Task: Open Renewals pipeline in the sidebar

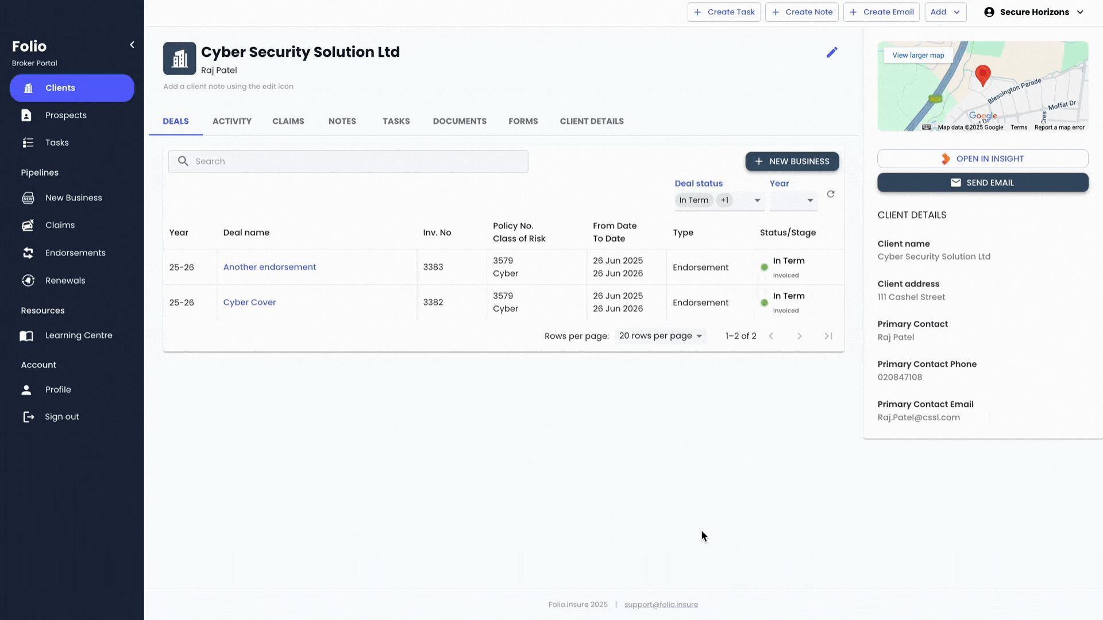Action: 65,281
